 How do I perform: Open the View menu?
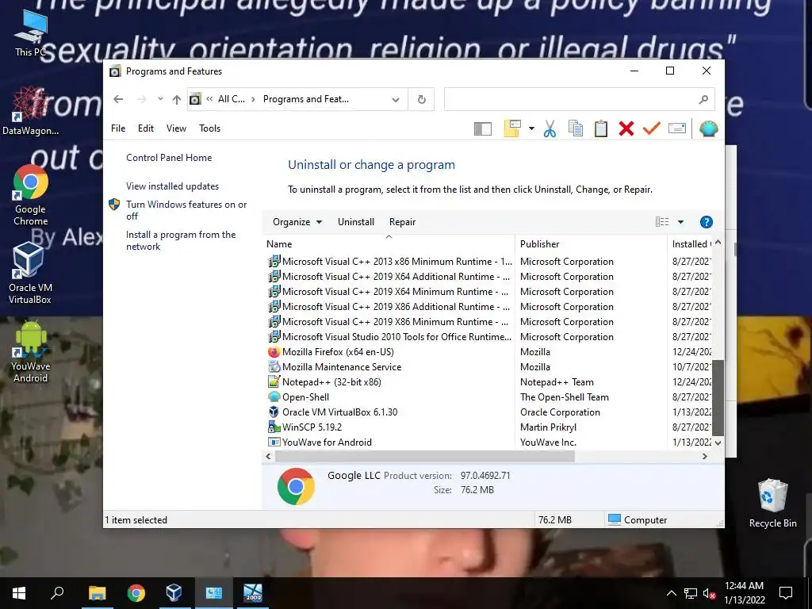pos(176,128)
